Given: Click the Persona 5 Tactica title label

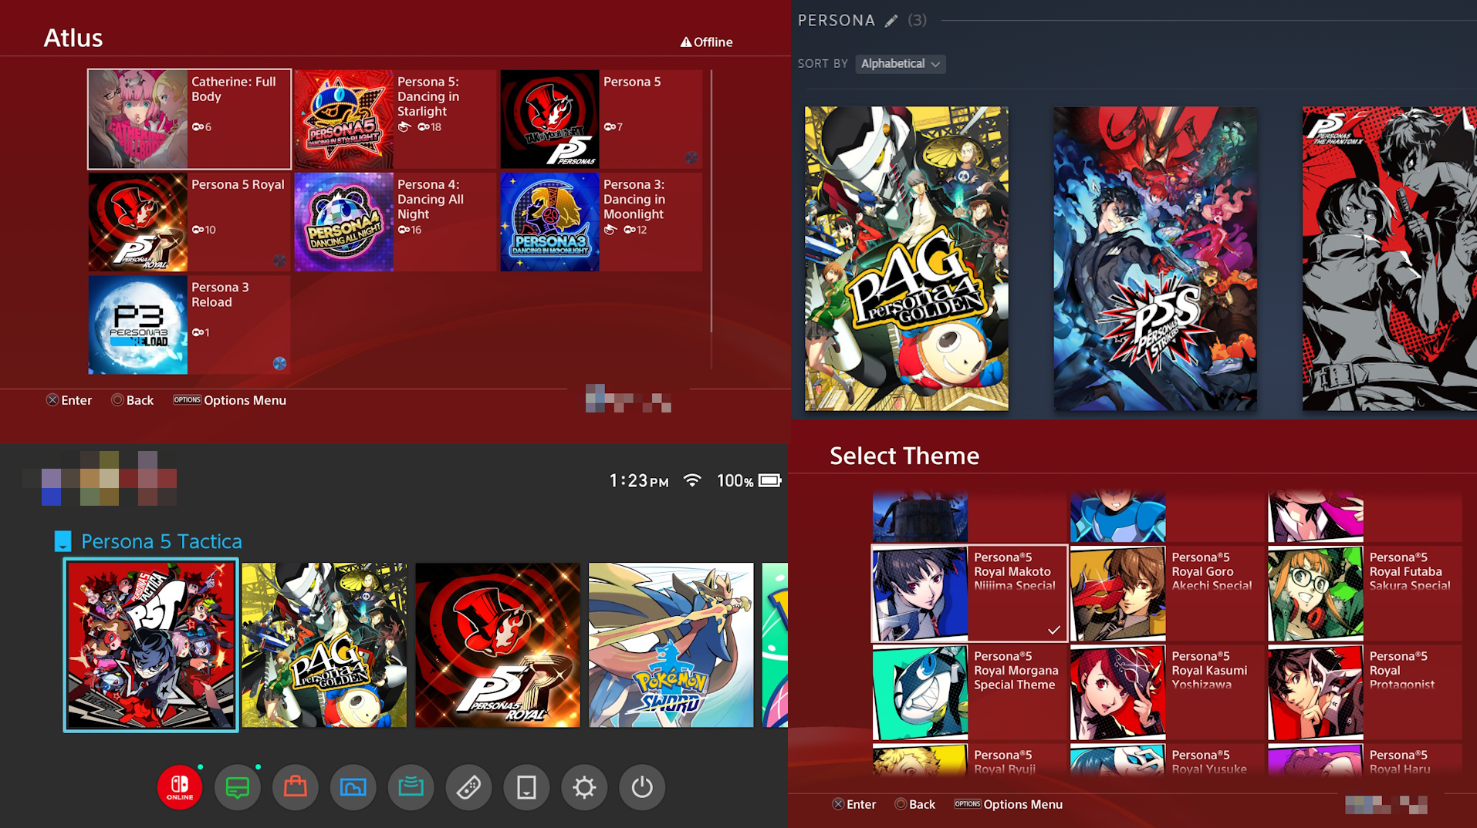Looking at the screenshot, I should [x=161, y=541].
